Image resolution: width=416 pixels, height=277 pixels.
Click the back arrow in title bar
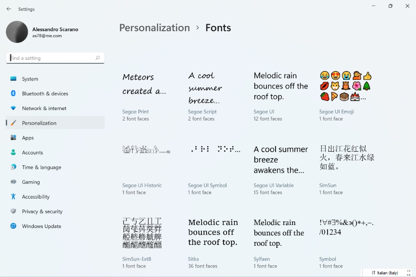coord(9,9)
